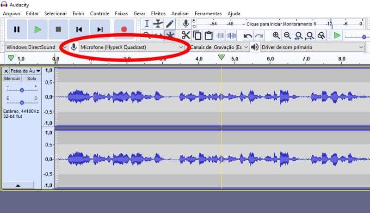Open the Editar menu
This screenshot has width=370, height=213.
point(32,14)
